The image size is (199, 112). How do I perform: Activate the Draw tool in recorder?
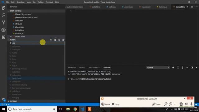[x=156, y=104]
